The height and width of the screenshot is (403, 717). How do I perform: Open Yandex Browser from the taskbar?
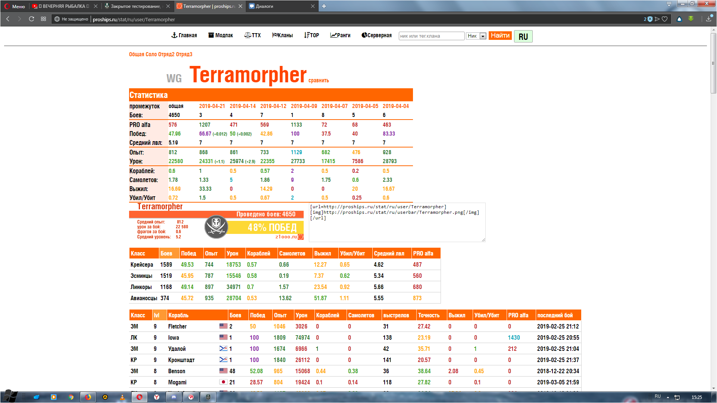coord(156,397)
